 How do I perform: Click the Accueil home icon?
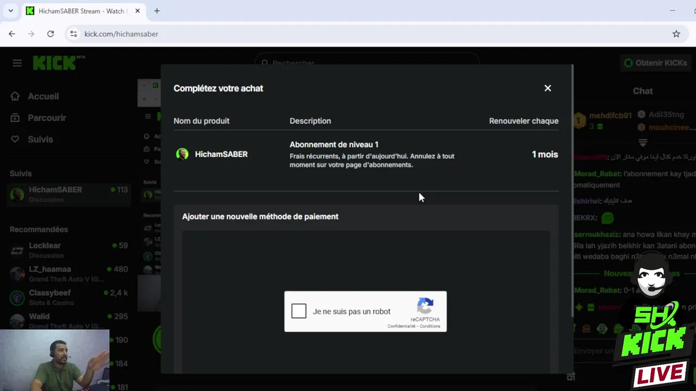click(15, 96)
